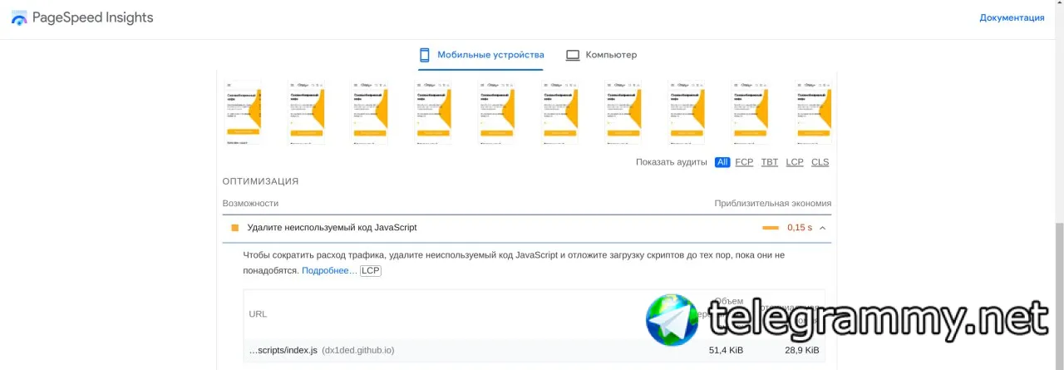
Task: Switch to the Компьютер tab
Action: click(611, 55)
